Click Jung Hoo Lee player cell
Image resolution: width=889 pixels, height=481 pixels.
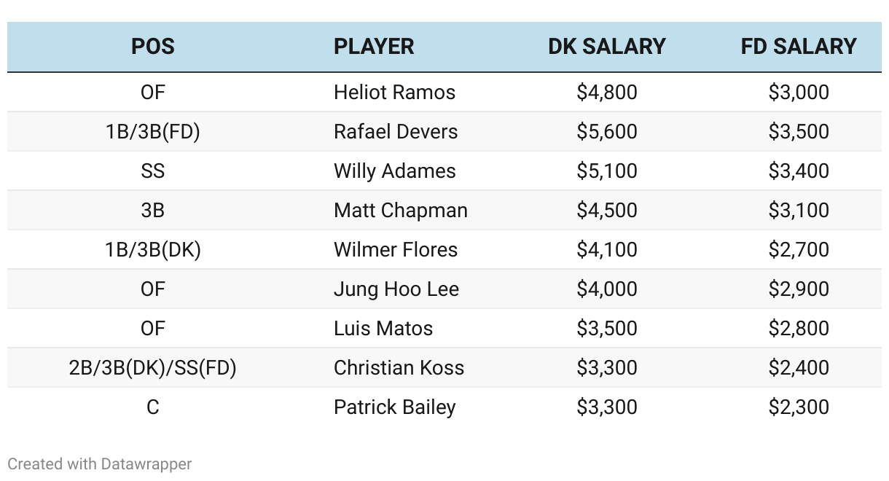[x=396, y=289]
